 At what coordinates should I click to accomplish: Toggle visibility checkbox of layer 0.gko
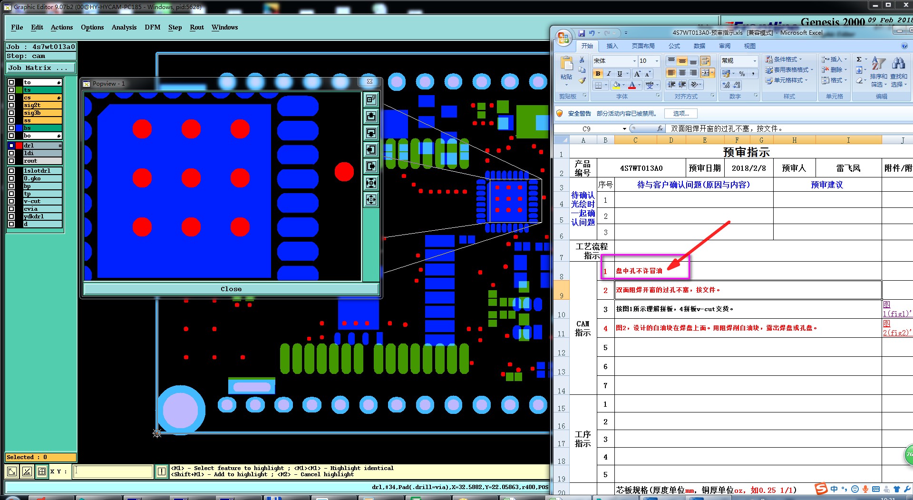11,178
